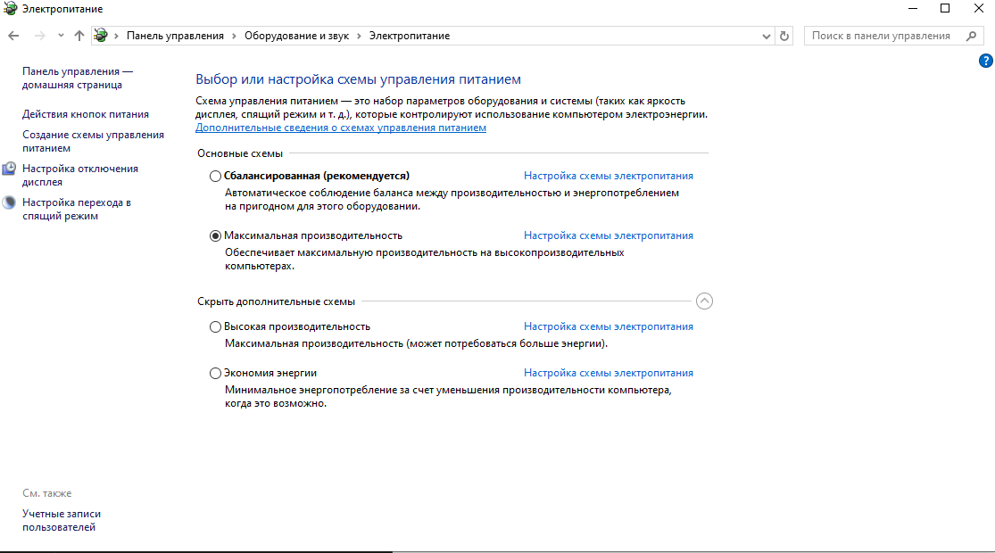
Task: Click the Forward navigation arrow
Action: click(40, 37)
